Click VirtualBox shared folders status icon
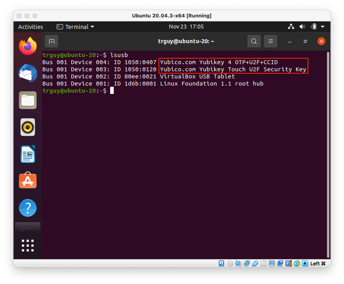Image resolution: width=344 pixels, height=284 pixels. (x=263, y=263)
